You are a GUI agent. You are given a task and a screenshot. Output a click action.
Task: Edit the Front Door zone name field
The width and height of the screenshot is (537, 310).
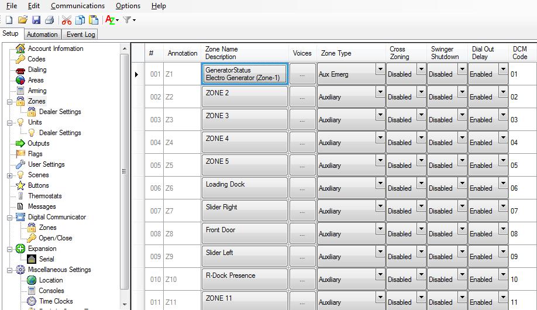click(x=245, y=233)
